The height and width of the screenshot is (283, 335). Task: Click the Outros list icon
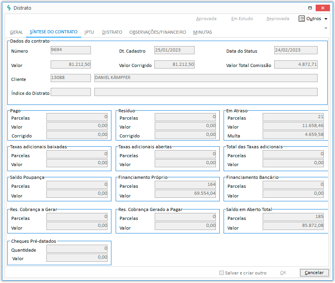(x=302, y=19)
